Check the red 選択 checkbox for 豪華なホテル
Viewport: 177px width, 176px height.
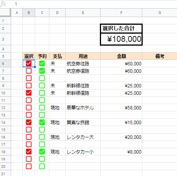[x=29, y=108]
